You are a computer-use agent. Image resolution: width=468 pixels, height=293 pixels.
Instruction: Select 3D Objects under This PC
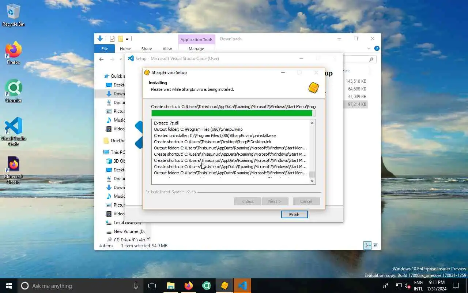[x=116, y=161]
